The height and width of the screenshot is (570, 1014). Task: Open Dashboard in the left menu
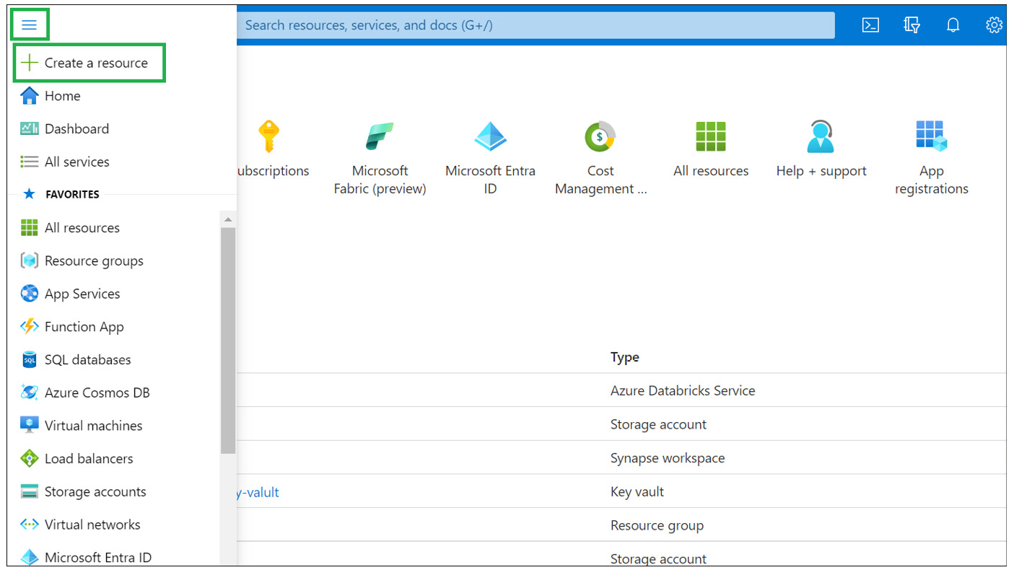click(65, 129)
